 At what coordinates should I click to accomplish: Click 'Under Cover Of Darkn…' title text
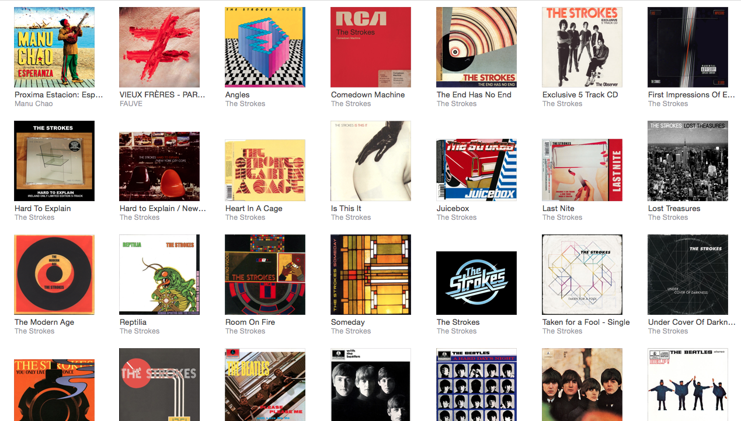coord(691,322)
